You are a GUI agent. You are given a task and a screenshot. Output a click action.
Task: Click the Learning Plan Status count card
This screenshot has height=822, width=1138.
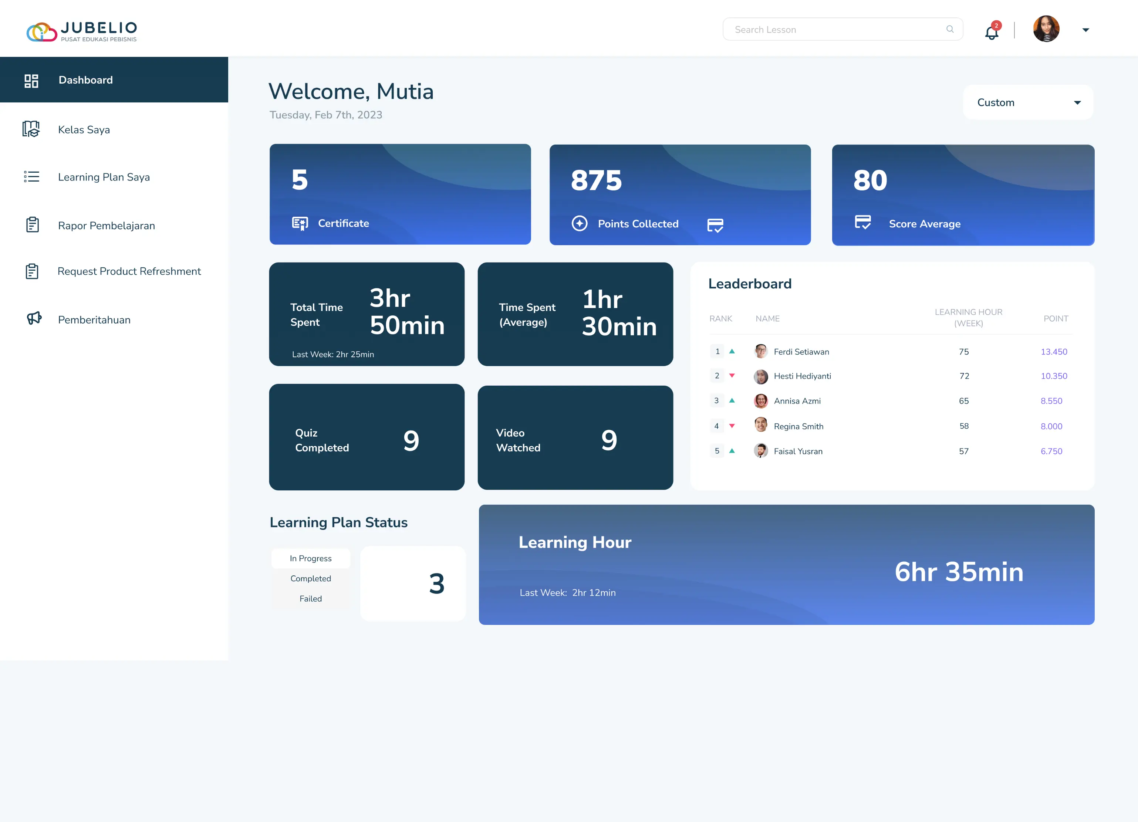(413, 583)
